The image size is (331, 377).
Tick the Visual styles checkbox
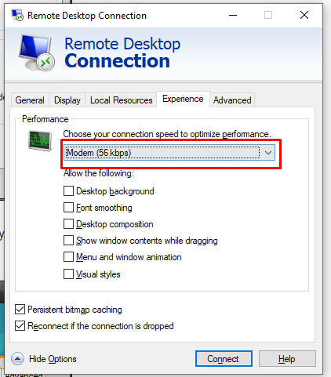click(x=68, y=274)
